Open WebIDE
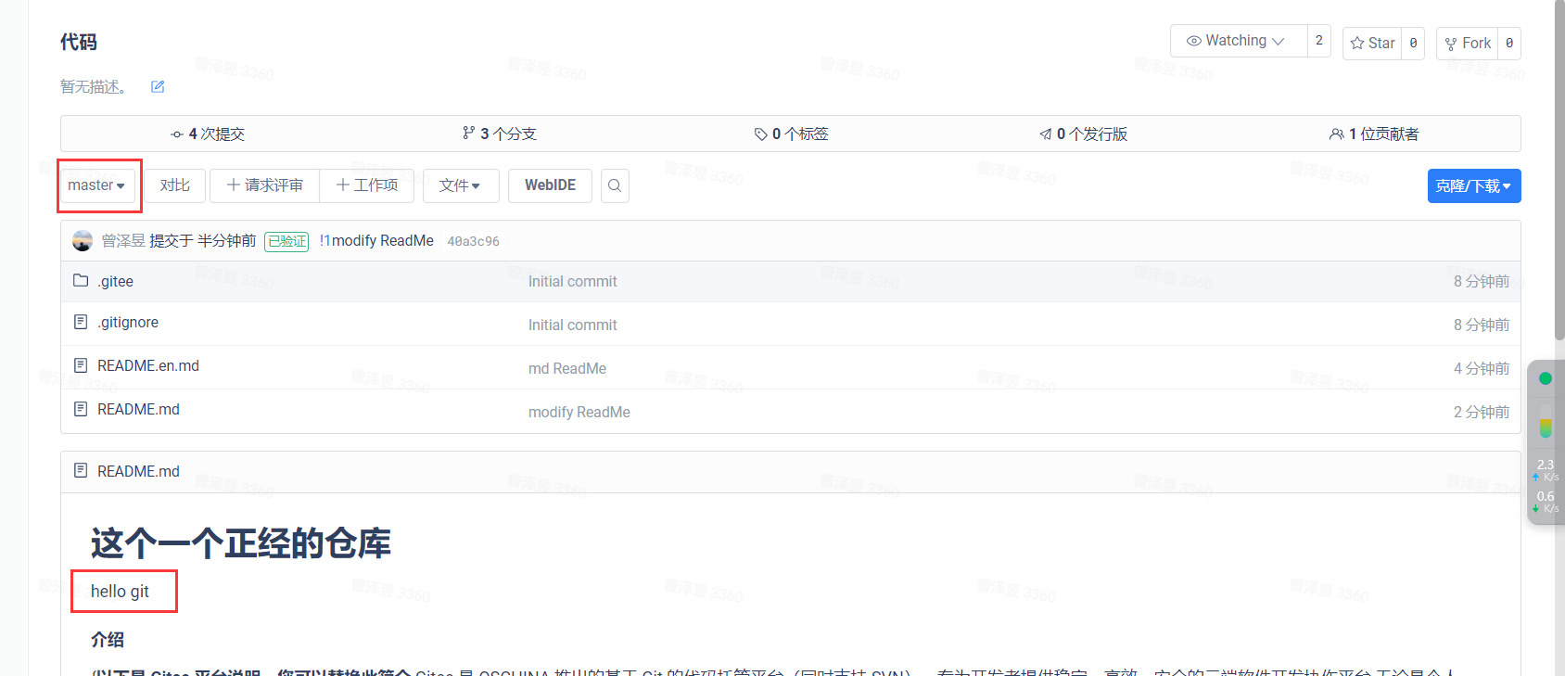The width and height of the screenshot is (1565, 676). (551, 185)
